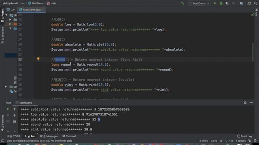Click the round value returned output line

point(55,124)
